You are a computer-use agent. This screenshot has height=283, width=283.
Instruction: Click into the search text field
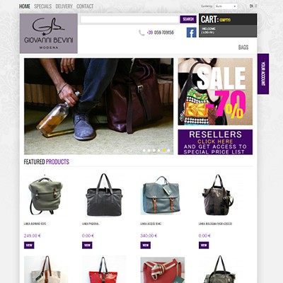[x=129, y=20]
